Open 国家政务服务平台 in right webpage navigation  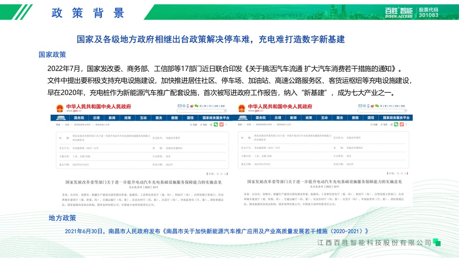[396, 118]
